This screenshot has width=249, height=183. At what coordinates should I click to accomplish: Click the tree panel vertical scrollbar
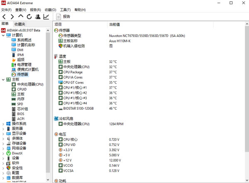[50, 104]
